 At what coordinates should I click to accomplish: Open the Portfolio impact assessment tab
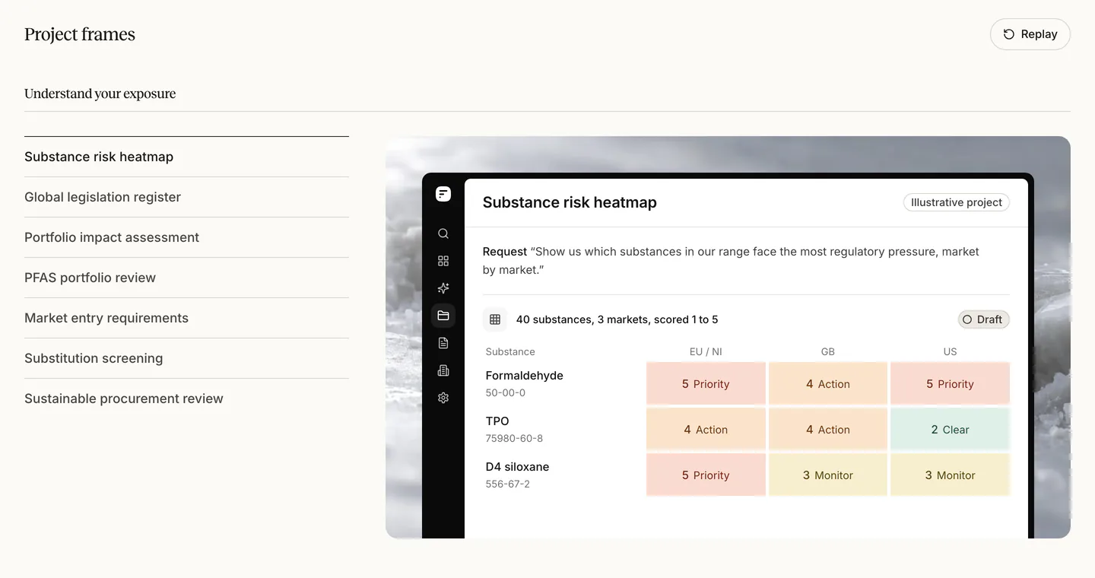pos(186,237)
